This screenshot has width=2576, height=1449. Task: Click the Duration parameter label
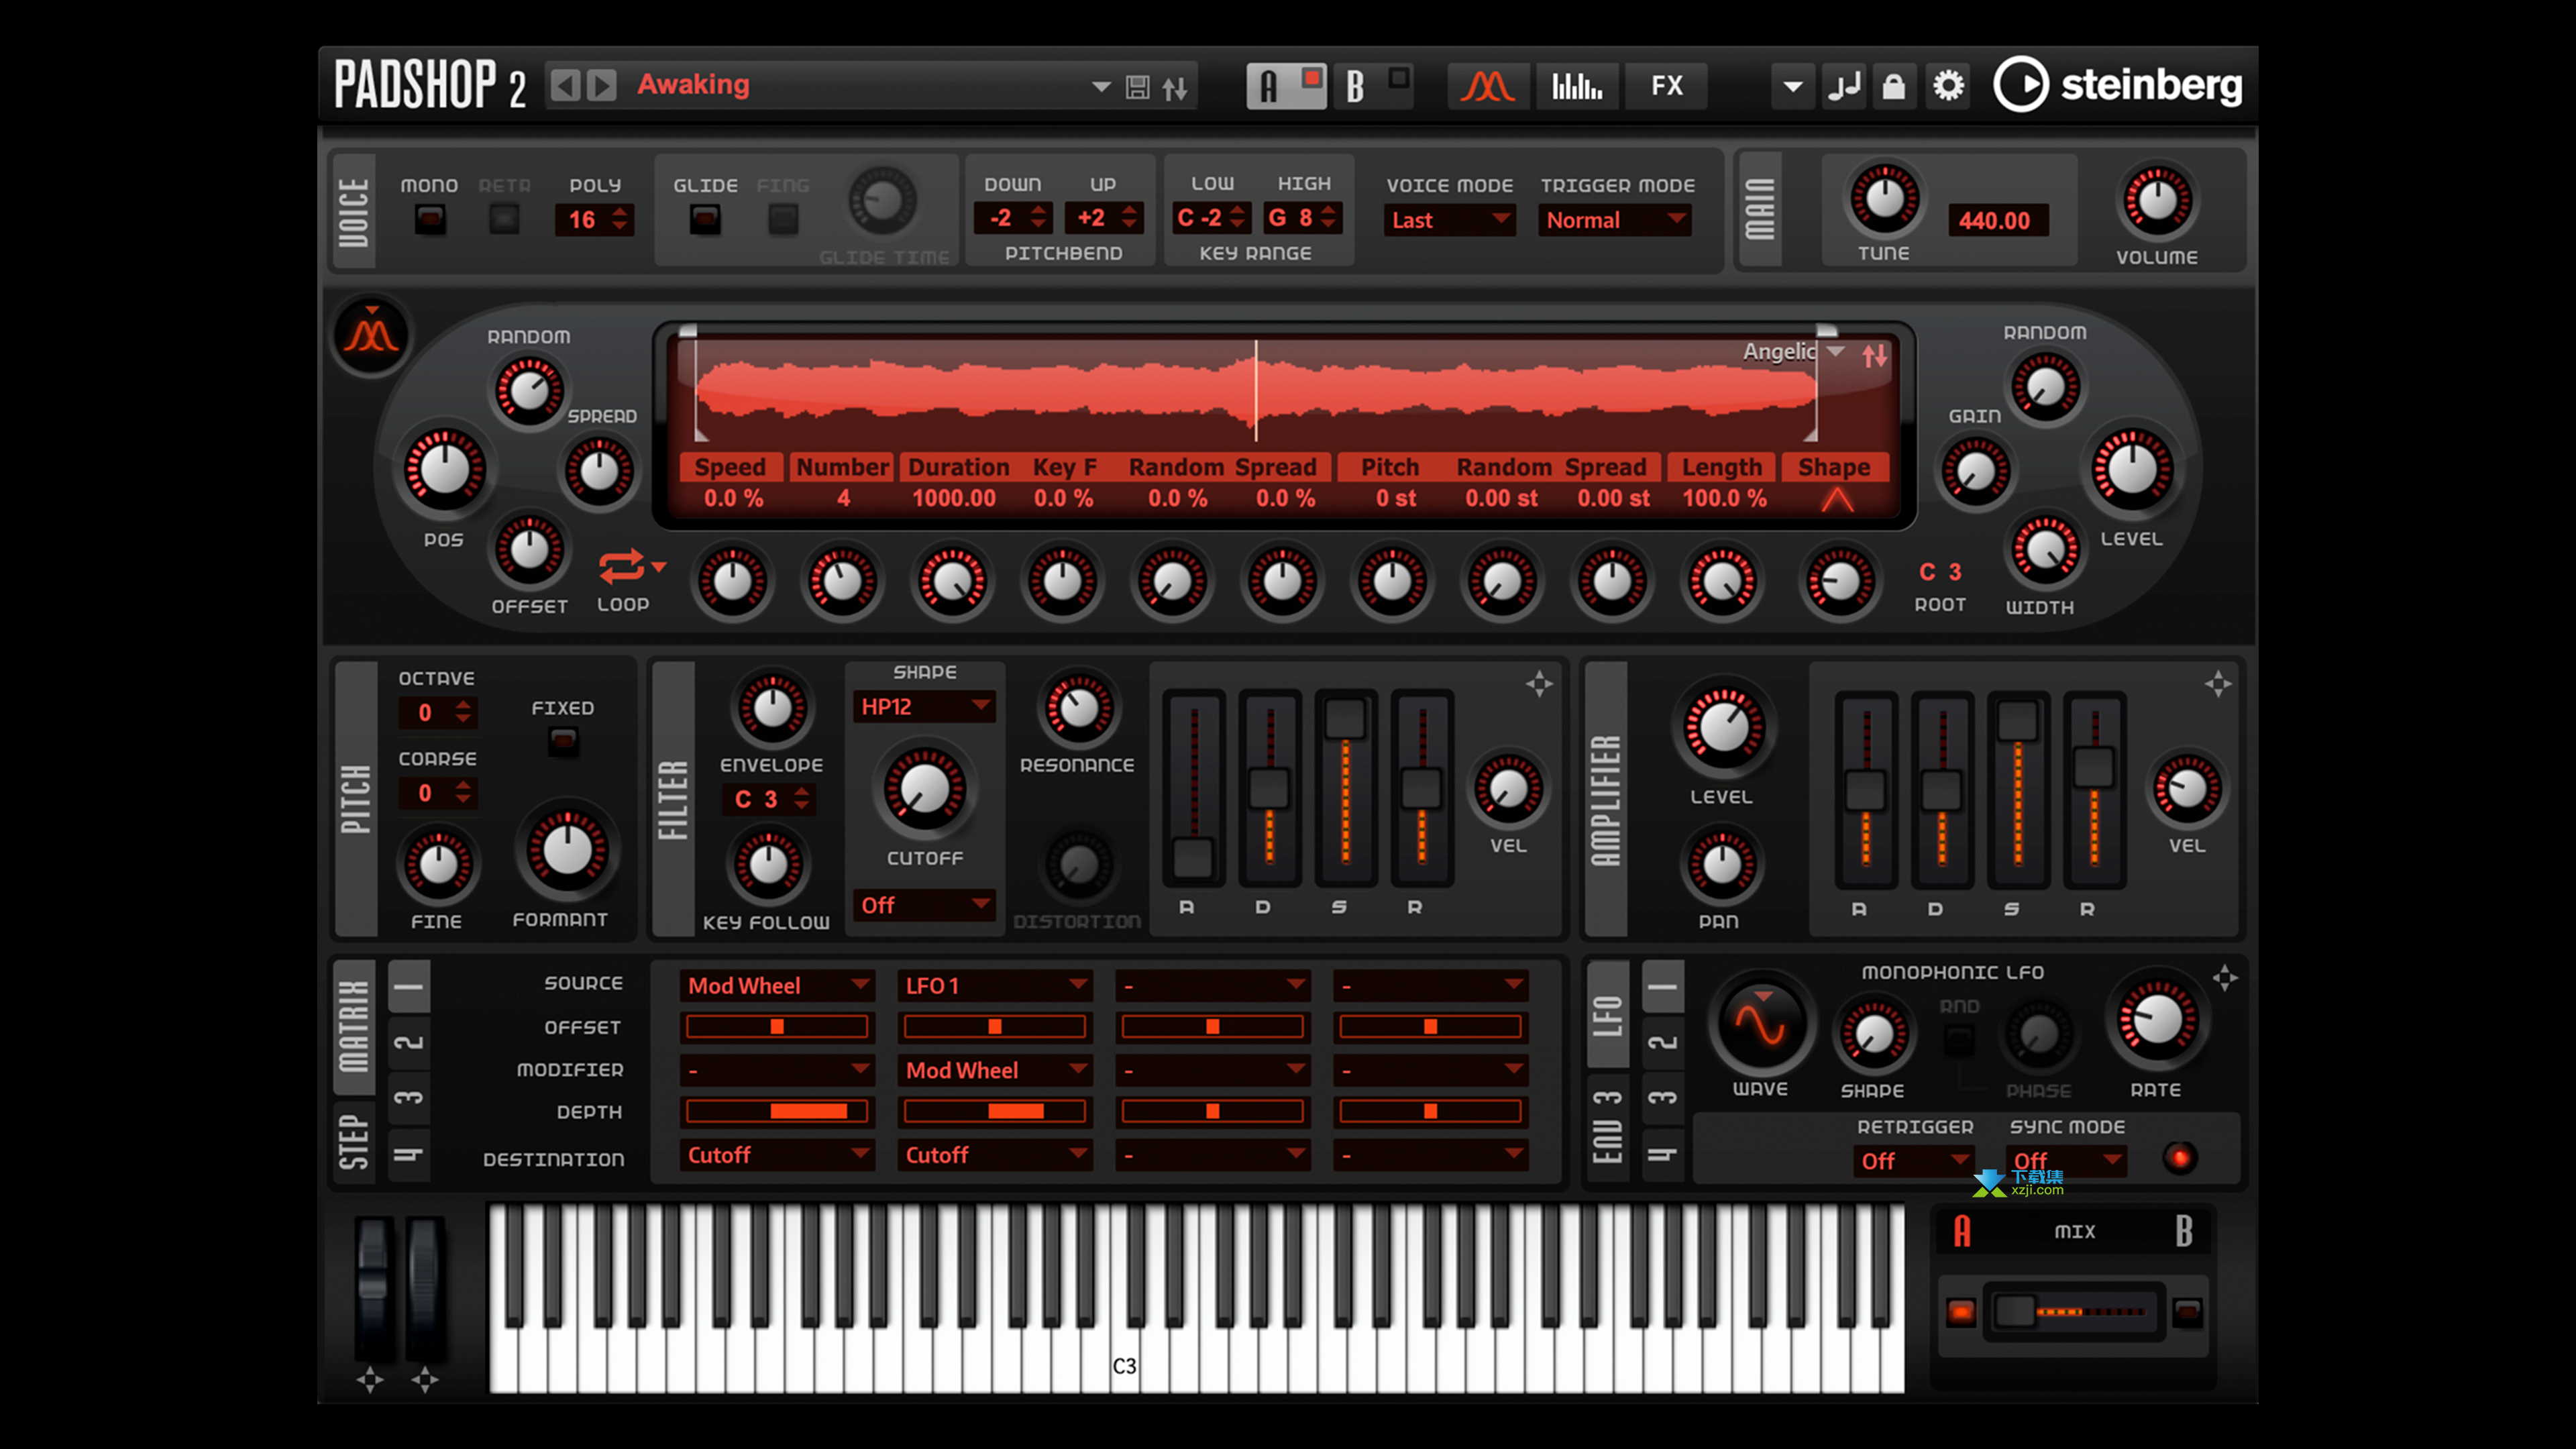tap(958, 467)
